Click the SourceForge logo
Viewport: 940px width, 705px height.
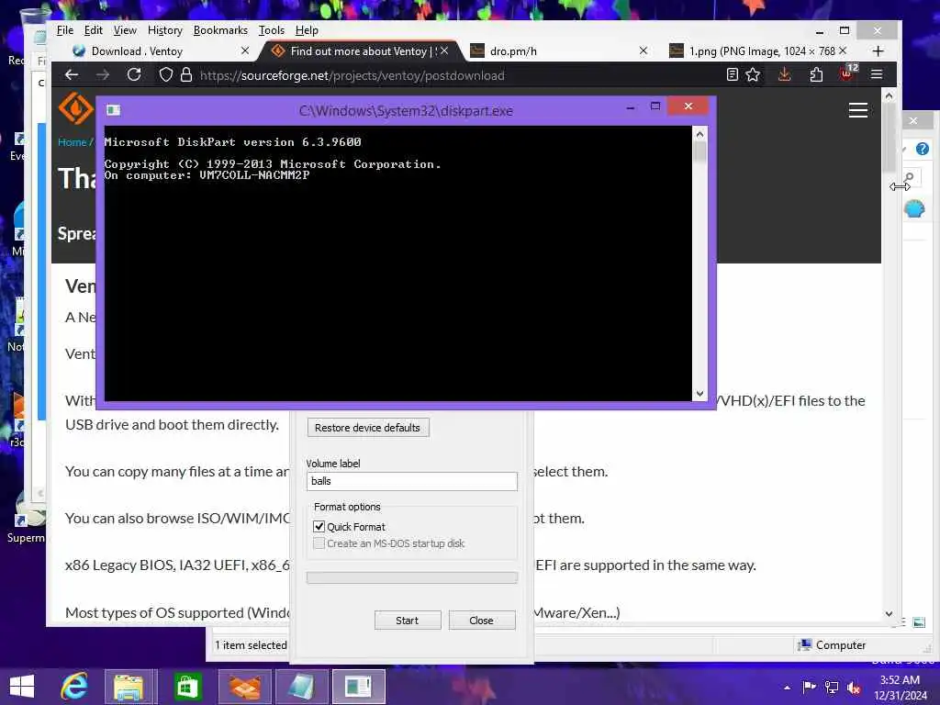click(75, 108)
